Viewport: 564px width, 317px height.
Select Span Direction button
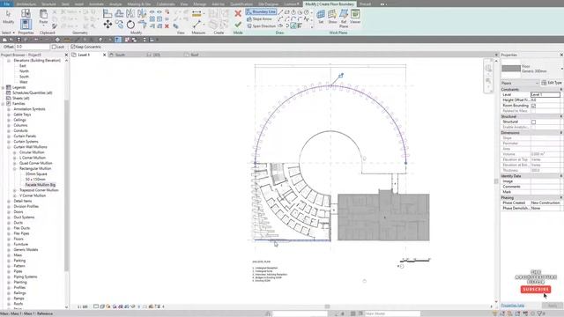261,26
